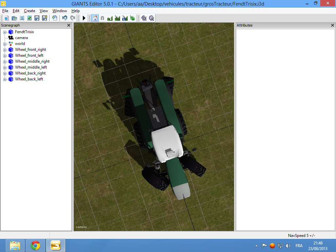The height and width of the screenshot is (252, 336).
Task: Expand the Wheel_middle_left node
Action: 5,68
